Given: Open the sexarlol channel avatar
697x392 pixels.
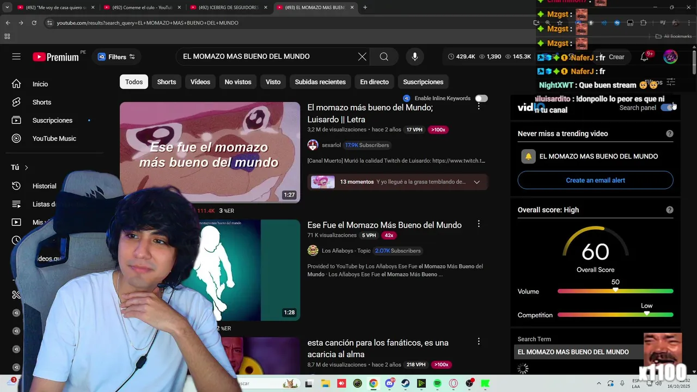Looking at the screenshot, I should [313, 145].
